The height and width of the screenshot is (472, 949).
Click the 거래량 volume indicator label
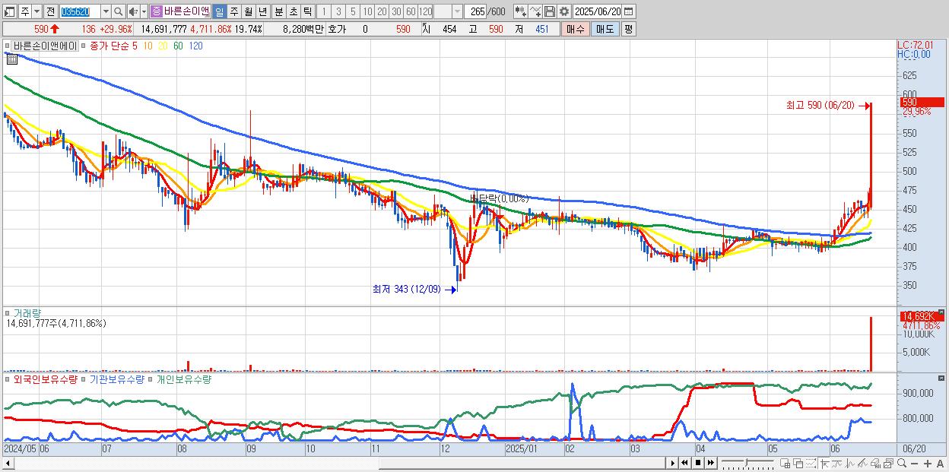pyautogui.click(x=27, y=313)
